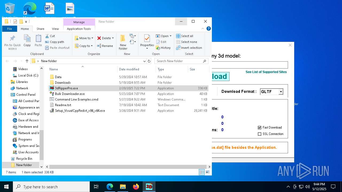
Task: Expand the Open dropdown arrow
Action: [170, 36]
